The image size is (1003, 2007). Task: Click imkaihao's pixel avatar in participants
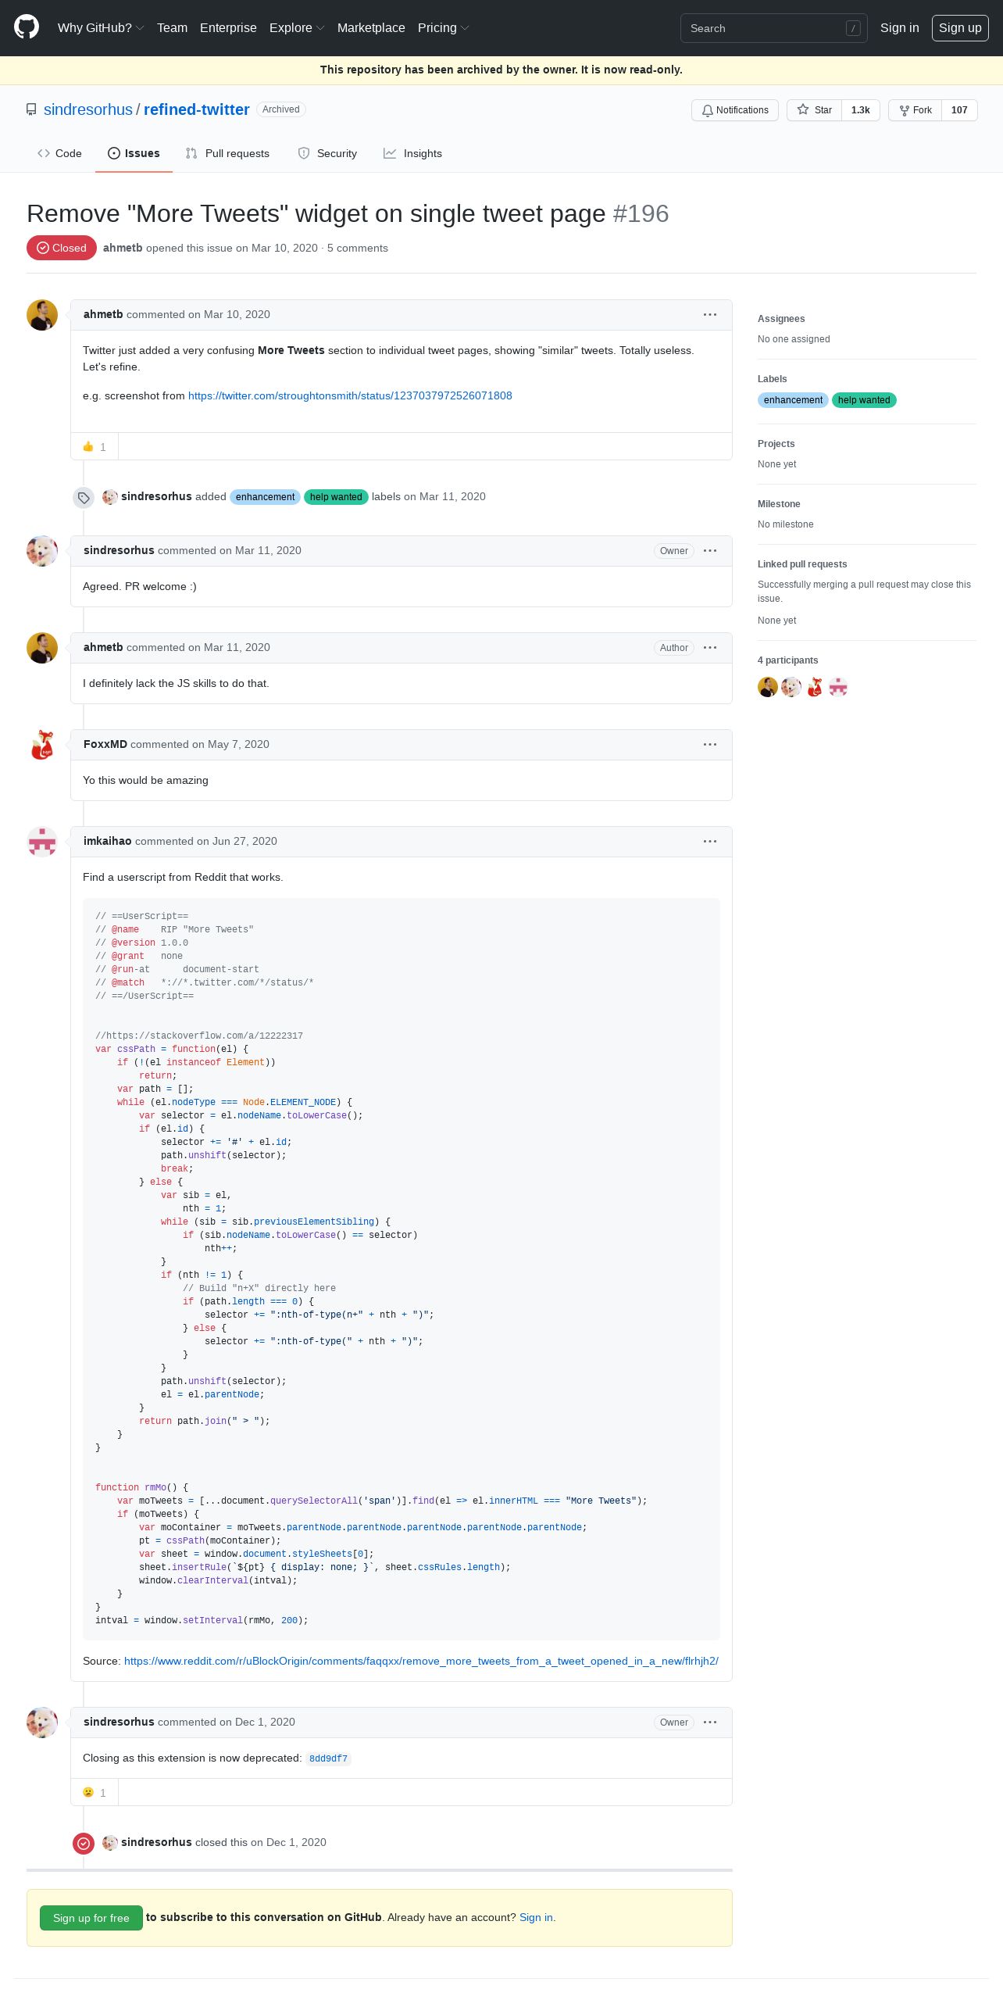[x=838, y=687]
